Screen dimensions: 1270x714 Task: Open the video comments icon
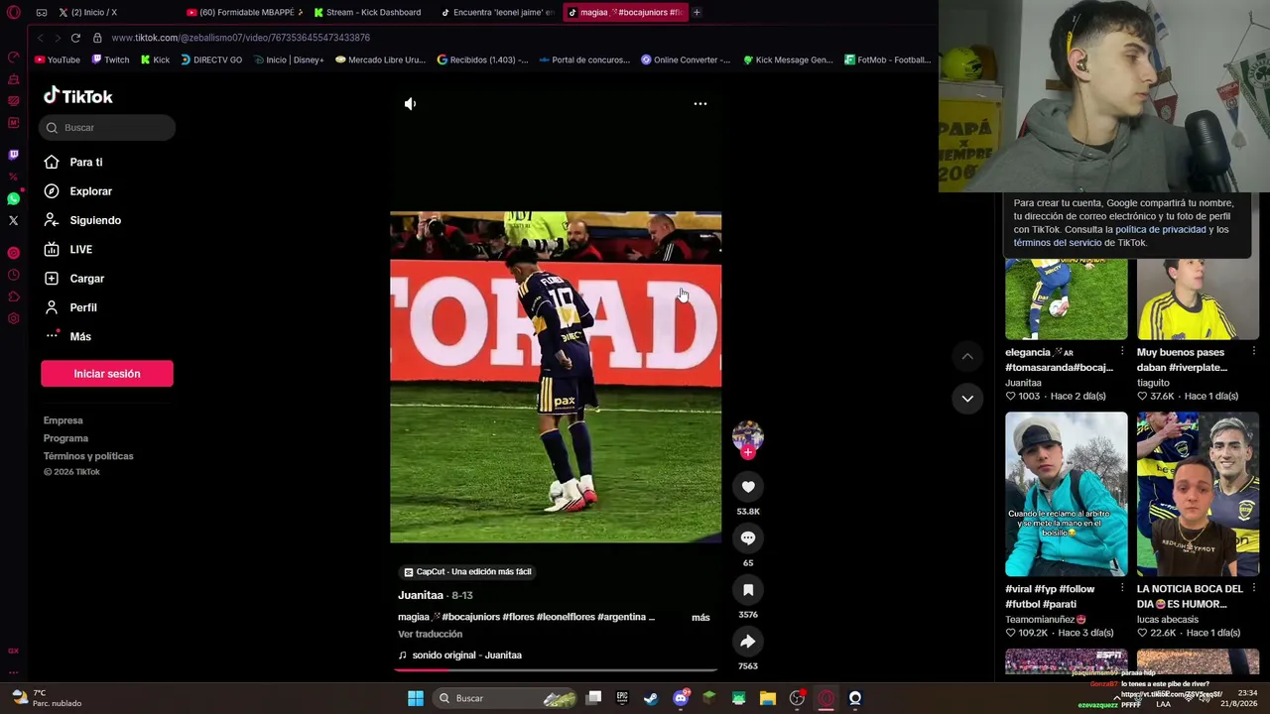(748, 538)
